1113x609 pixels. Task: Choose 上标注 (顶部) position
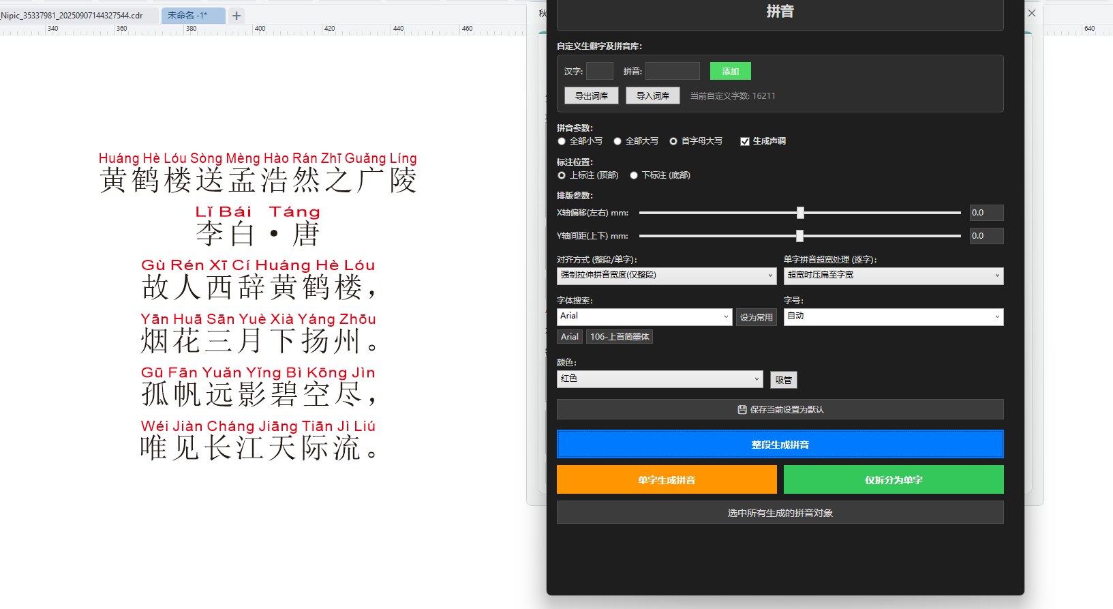[x=588, y=175]
